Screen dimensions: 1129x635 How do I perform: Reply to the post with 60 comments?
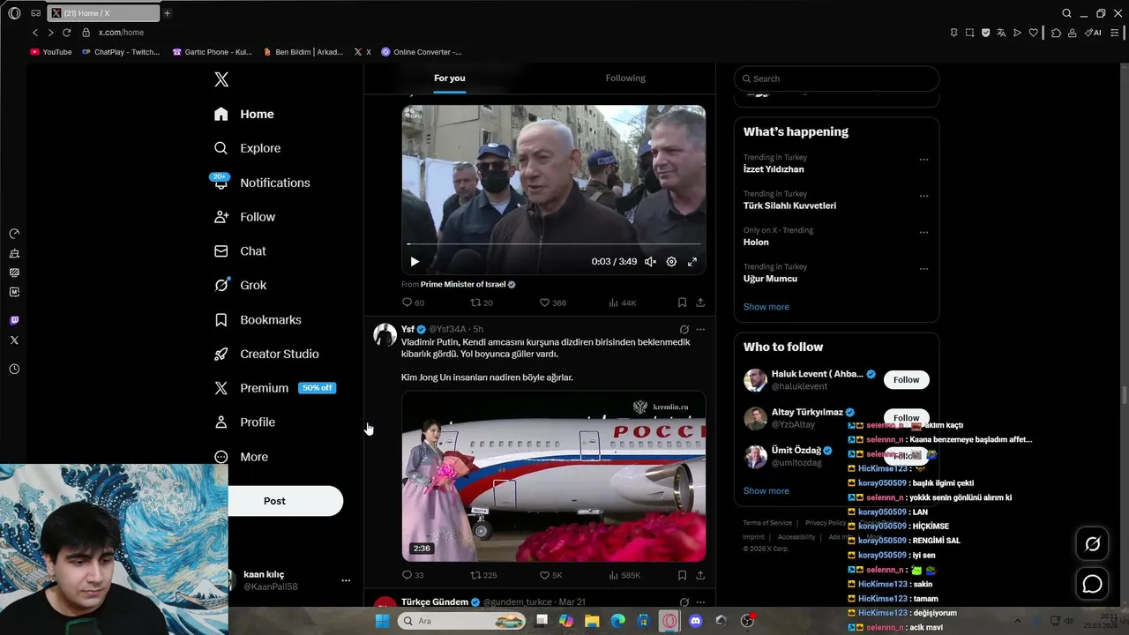coord(413,303)
